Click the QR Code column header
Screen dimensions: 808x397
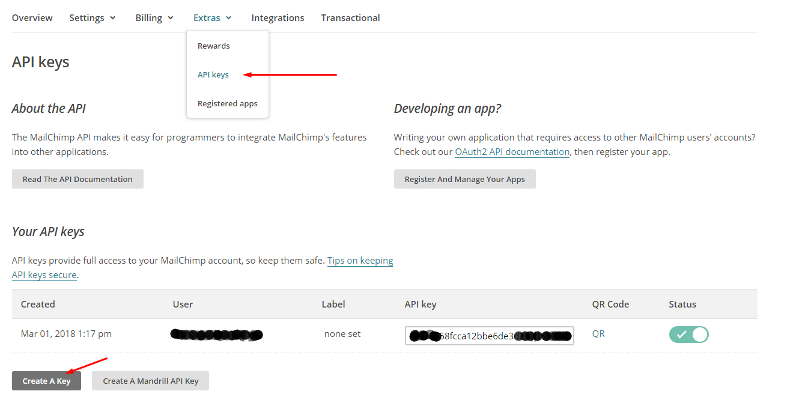coord(610,304)
